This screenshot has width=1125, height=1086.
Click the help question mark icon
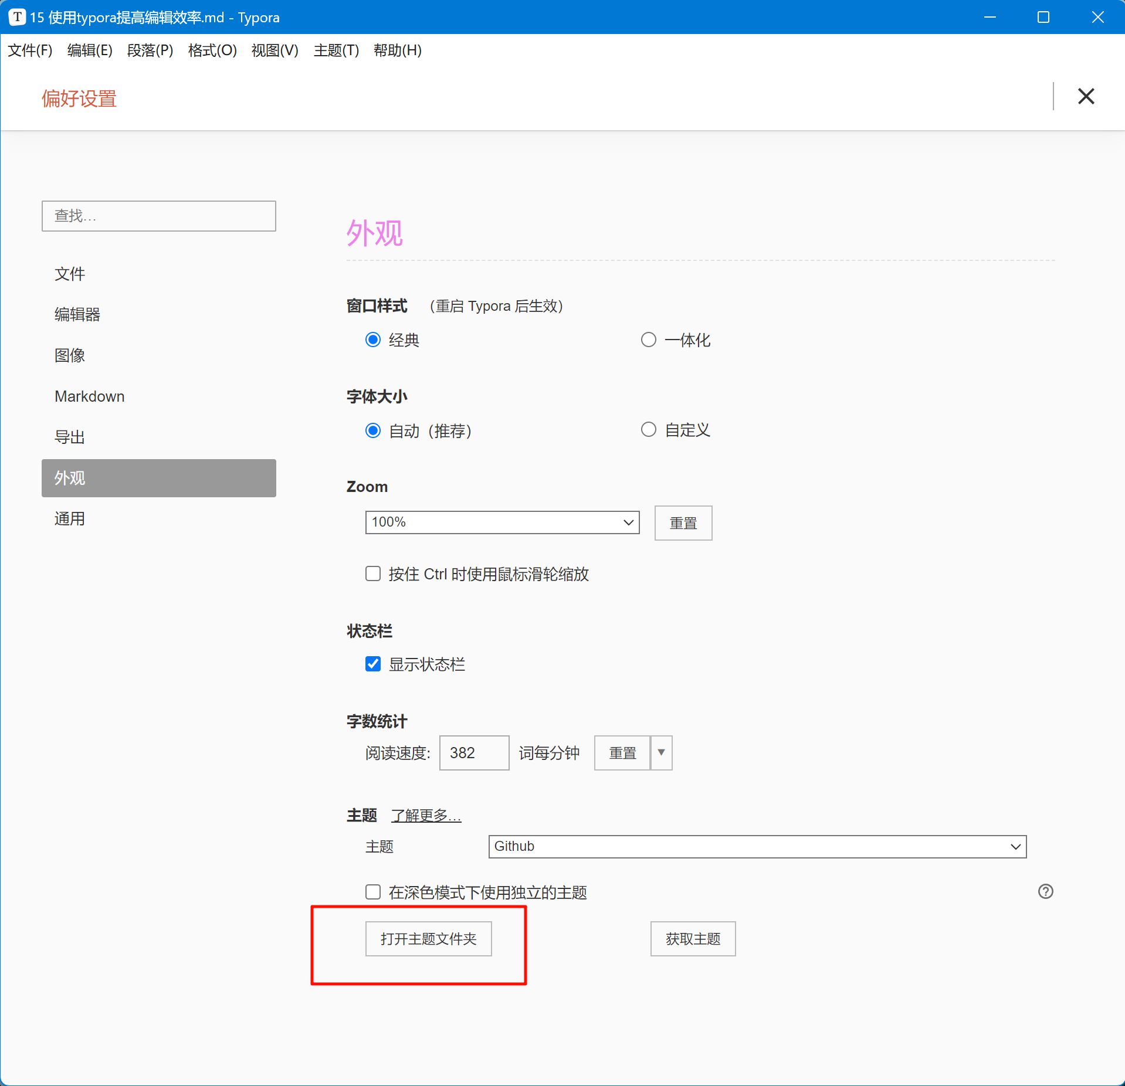click(1045, 891)
